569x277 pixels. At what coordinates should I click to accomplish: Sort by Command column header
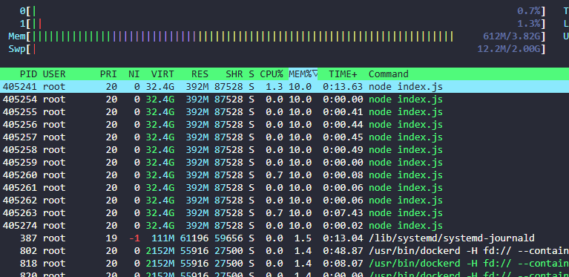point(389,74)
